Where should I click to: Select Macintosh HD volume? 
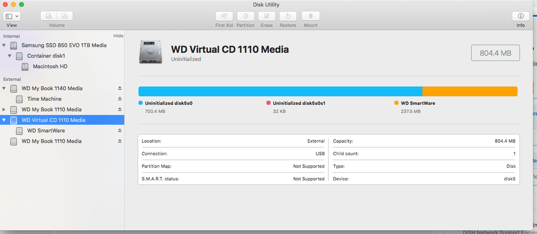click(x=50, y=66)
